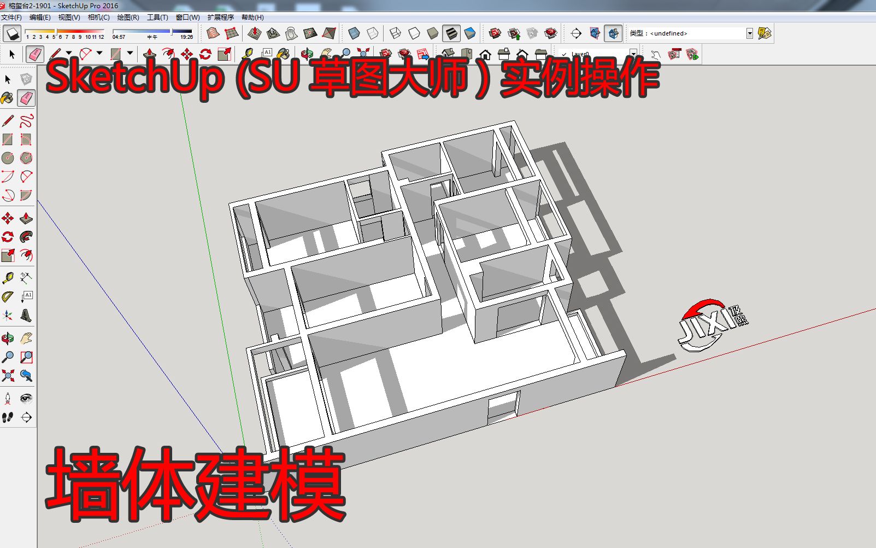
Task: Select the Look Around eye tool
Action: [26, 399]
